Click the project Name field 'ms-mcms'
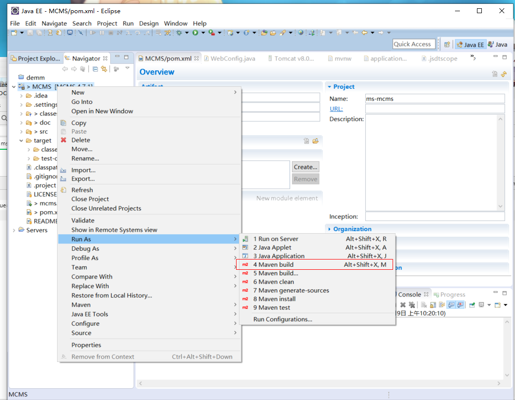 (435, 99)
